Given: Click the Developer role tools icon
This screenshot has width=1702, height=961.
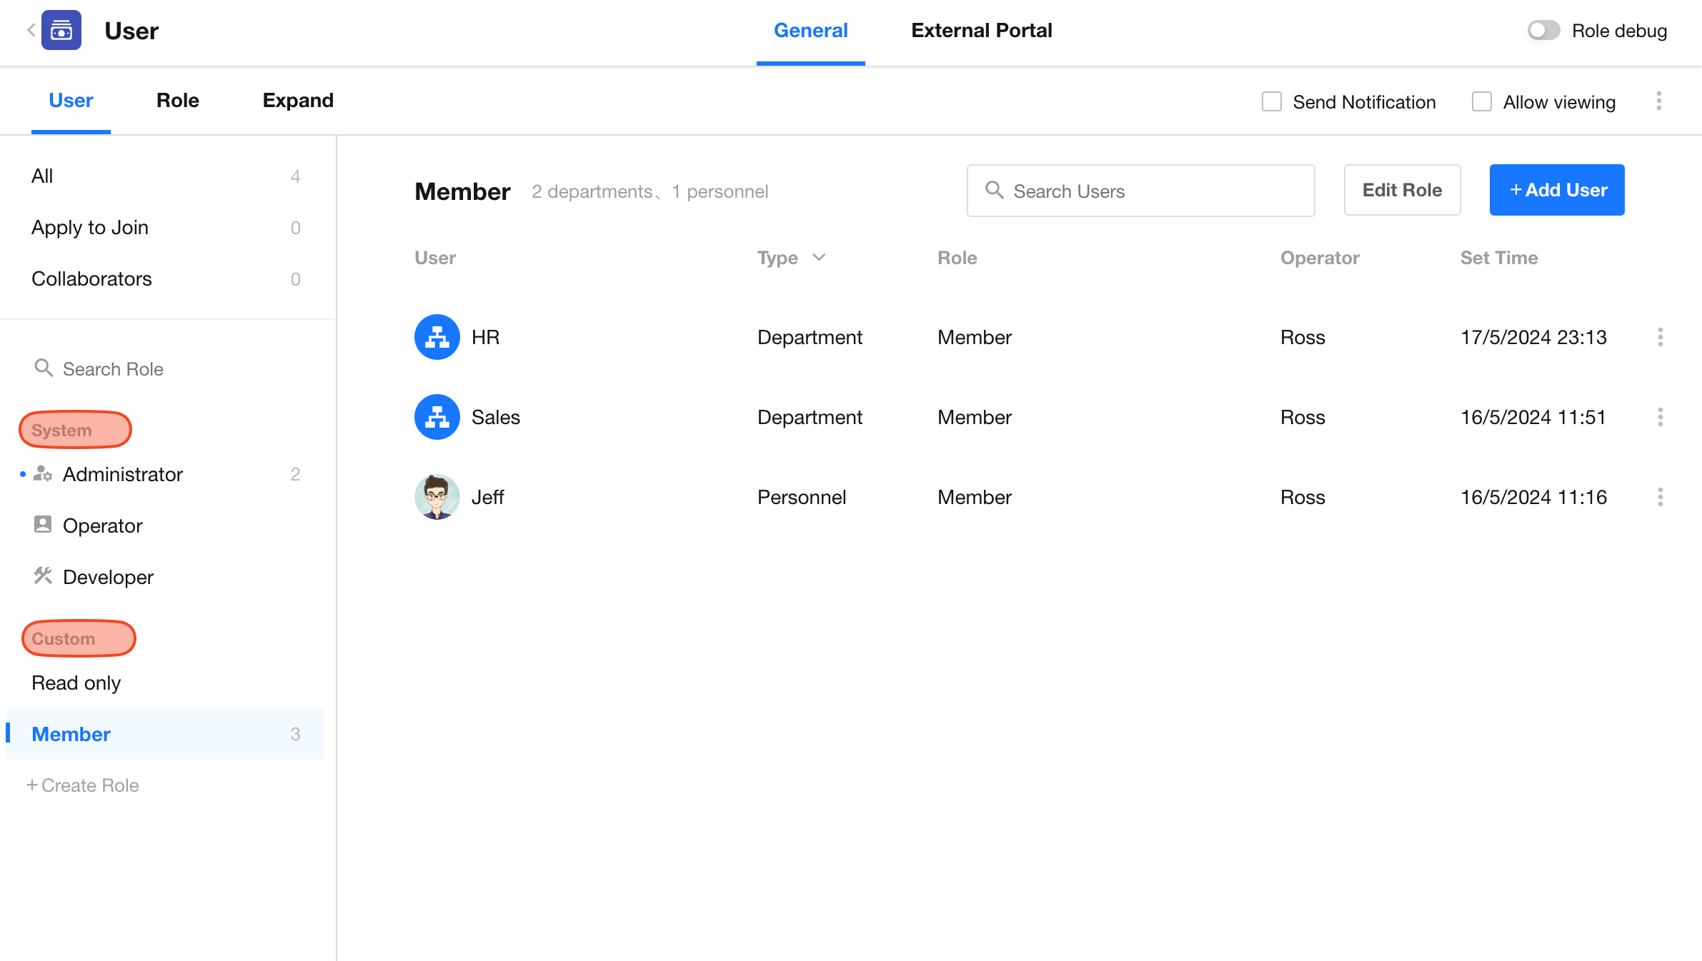Looking at the screenshot, I should tap(43, 576).
